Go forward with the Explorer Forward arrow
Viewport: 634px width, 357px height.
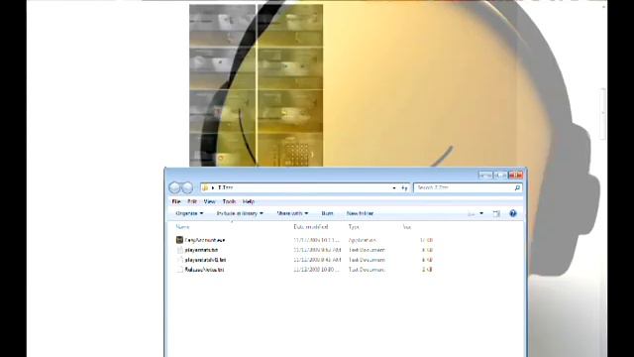(x=187, y=187)
